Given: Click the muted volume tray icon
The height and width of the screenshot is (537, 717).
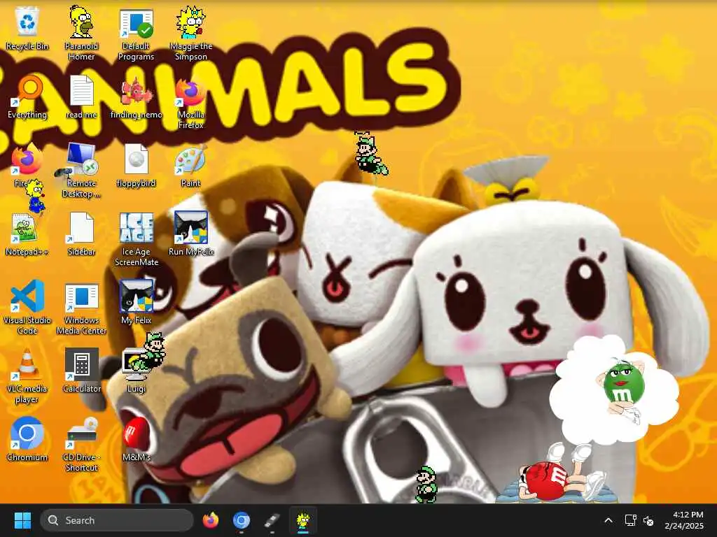Looking at the screenshot, I should click(x=648, y=520).
